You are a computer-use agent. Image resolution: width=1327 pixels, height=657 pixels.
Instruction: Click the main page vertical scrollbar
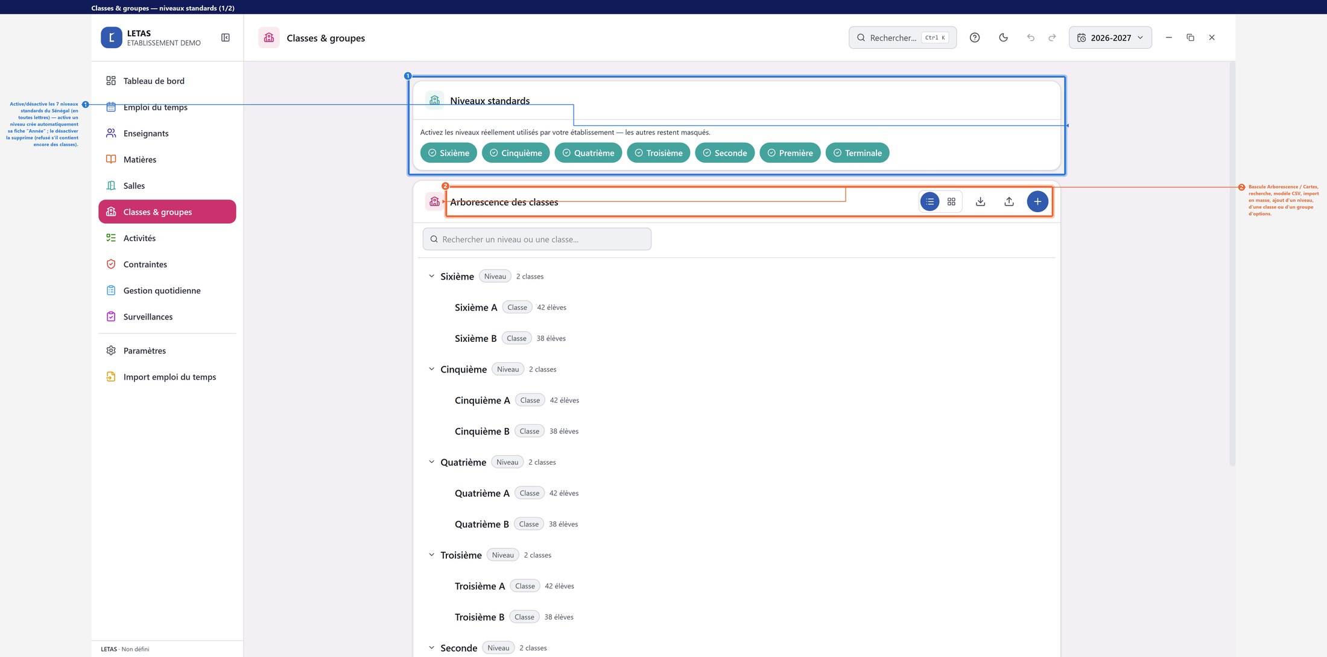click(x=1232, y=264)
